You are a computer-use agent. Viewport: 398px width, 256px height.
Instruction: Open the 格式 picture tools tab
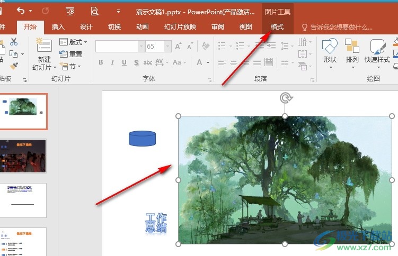tap(277, 27)
